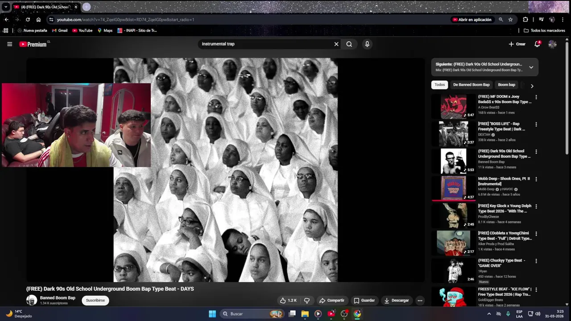The height and width of the screenshot is (321, 571).
Task: Open the INAPI bookmark
Action: 137,31
